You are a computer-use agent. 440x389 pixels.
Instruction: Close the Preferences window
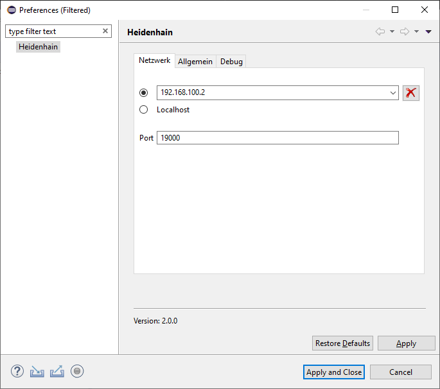(425, 10)
